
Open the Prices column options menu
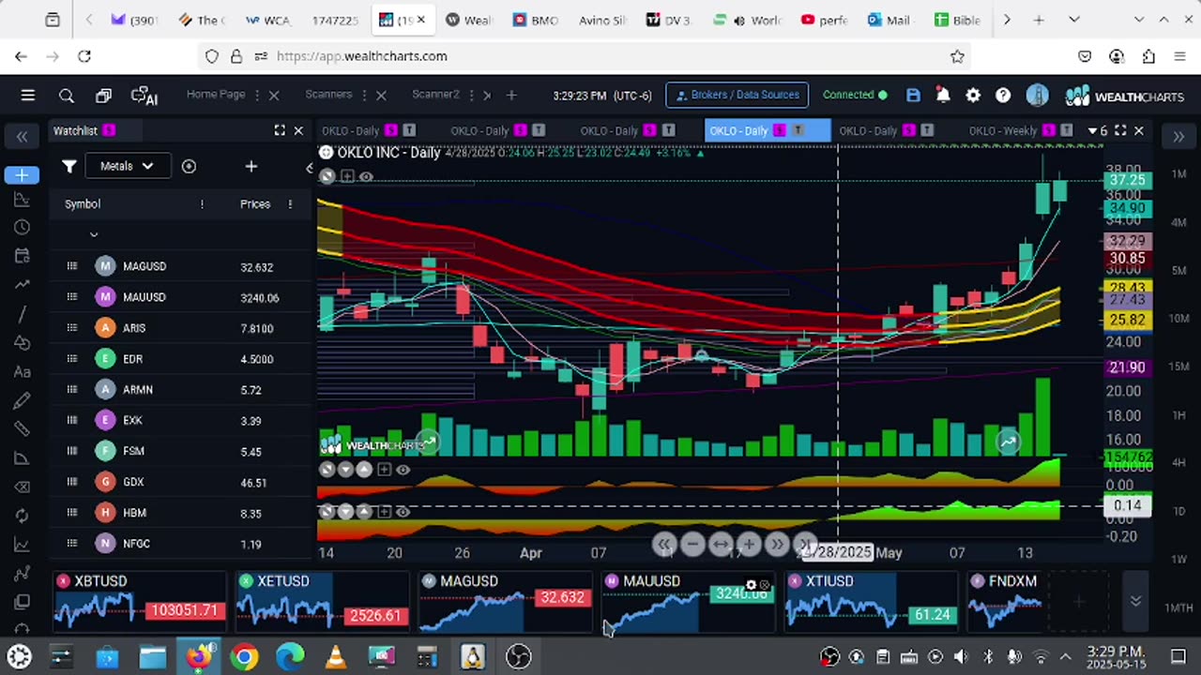point(290,204)
